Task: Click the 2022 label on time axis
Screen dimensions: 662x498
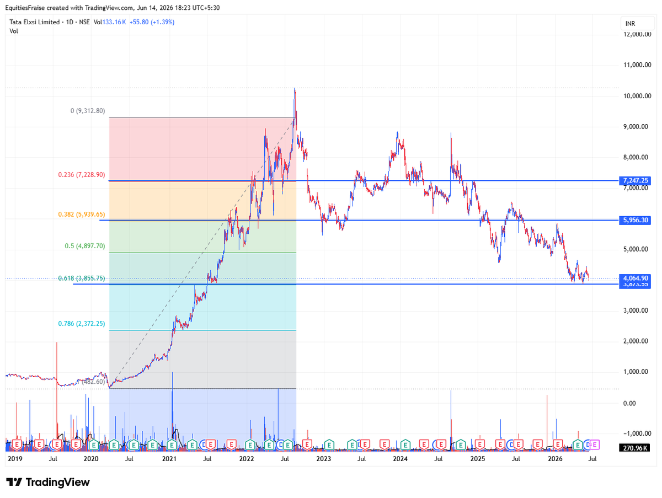Action: [x=246, y=458]
